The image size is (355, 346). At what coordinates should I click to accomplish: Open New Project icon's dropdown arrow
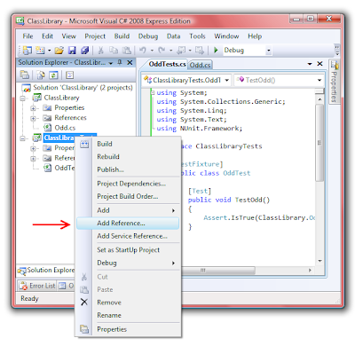(x=49, y=51)
